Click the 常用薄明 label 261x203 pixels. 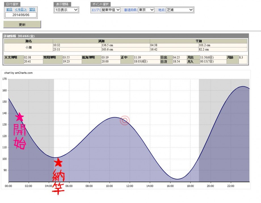(x=50, y=57)
